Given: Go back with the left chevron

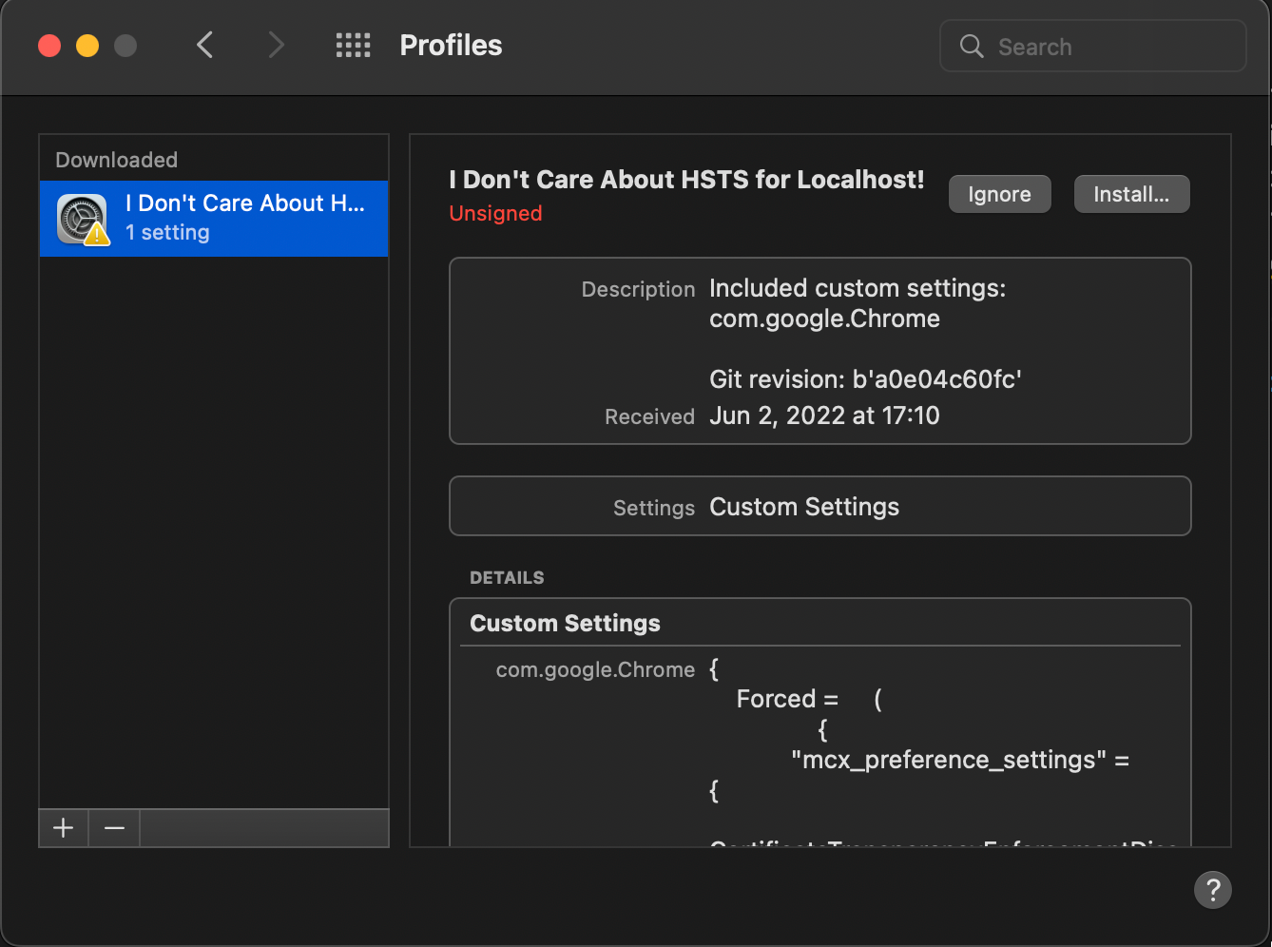Looking at the screenshot, I should click(204, 45).
